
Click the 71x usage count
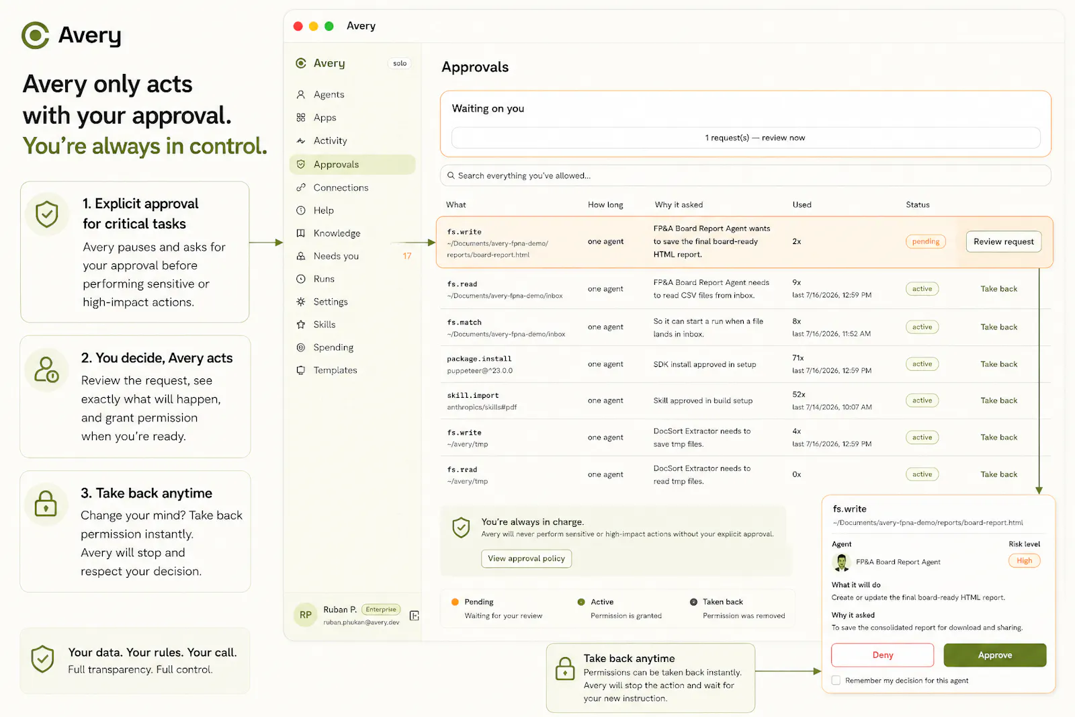coord(798,358)
